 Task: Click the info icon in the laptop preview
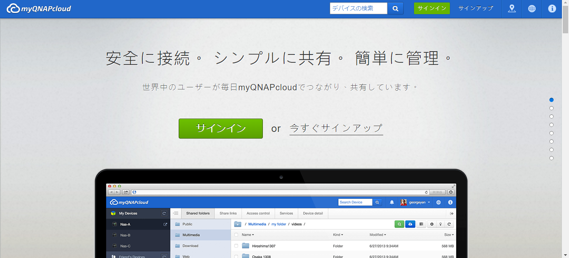pyautogui.click(x=450, y=202)
